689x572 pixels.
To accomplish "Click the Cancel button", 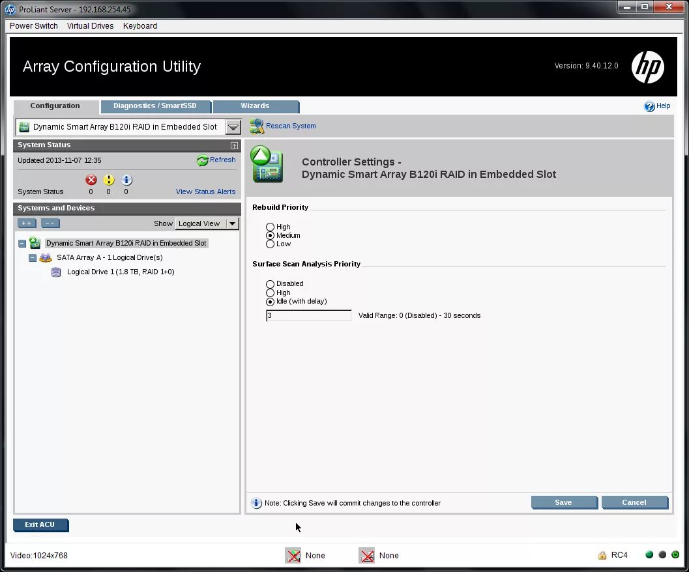I will [634, 502].
